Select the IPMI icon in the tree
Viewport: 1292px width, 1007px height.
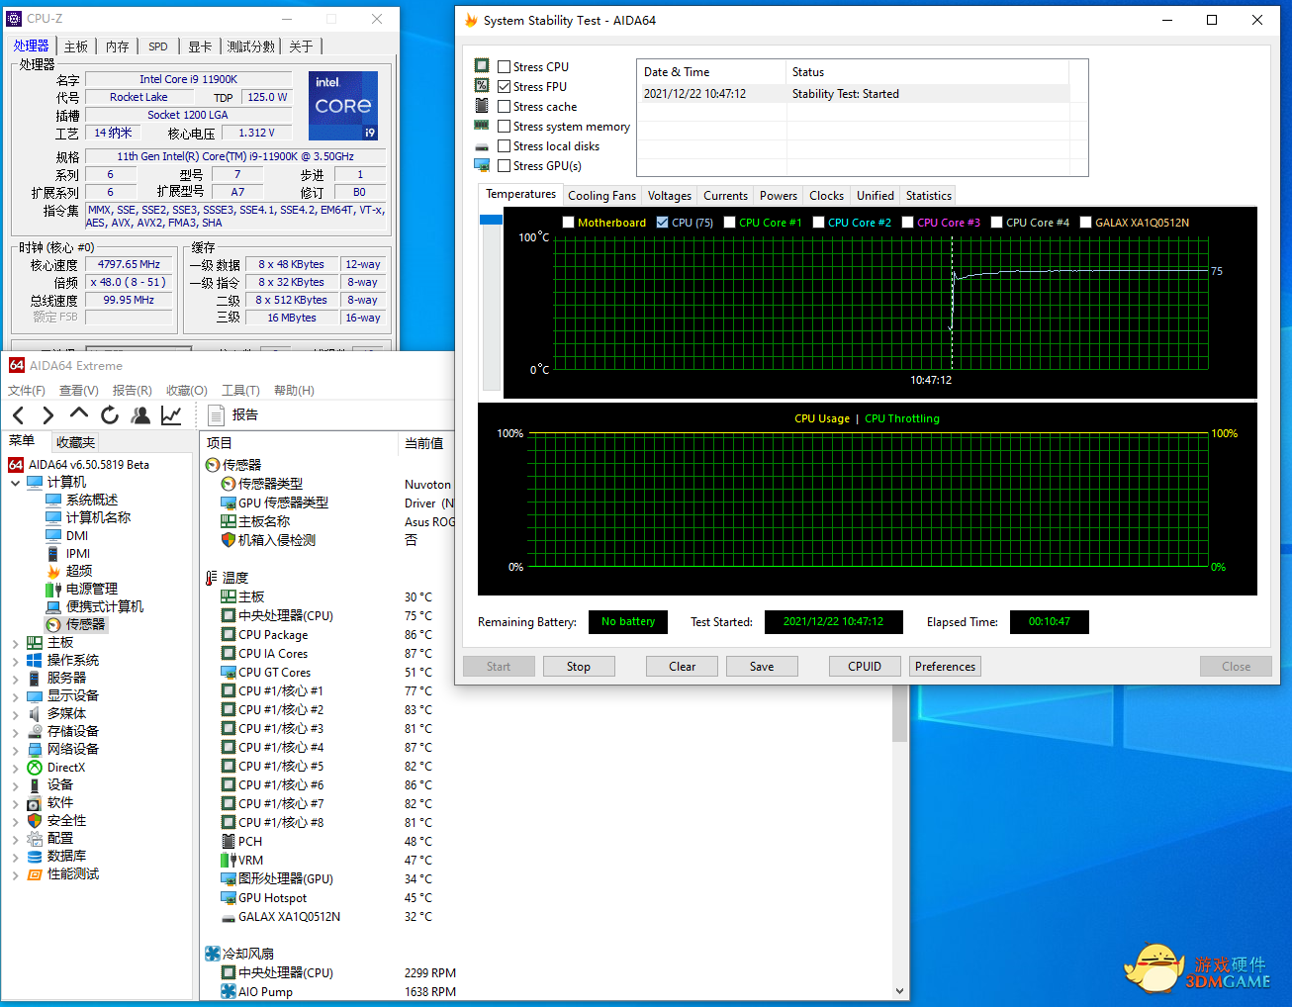[x=53, y=553]
